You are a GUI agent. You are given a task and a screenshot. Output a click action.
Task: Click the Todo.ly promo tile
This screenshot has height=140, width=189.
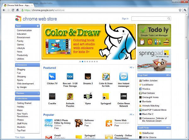tap(154, 35)
